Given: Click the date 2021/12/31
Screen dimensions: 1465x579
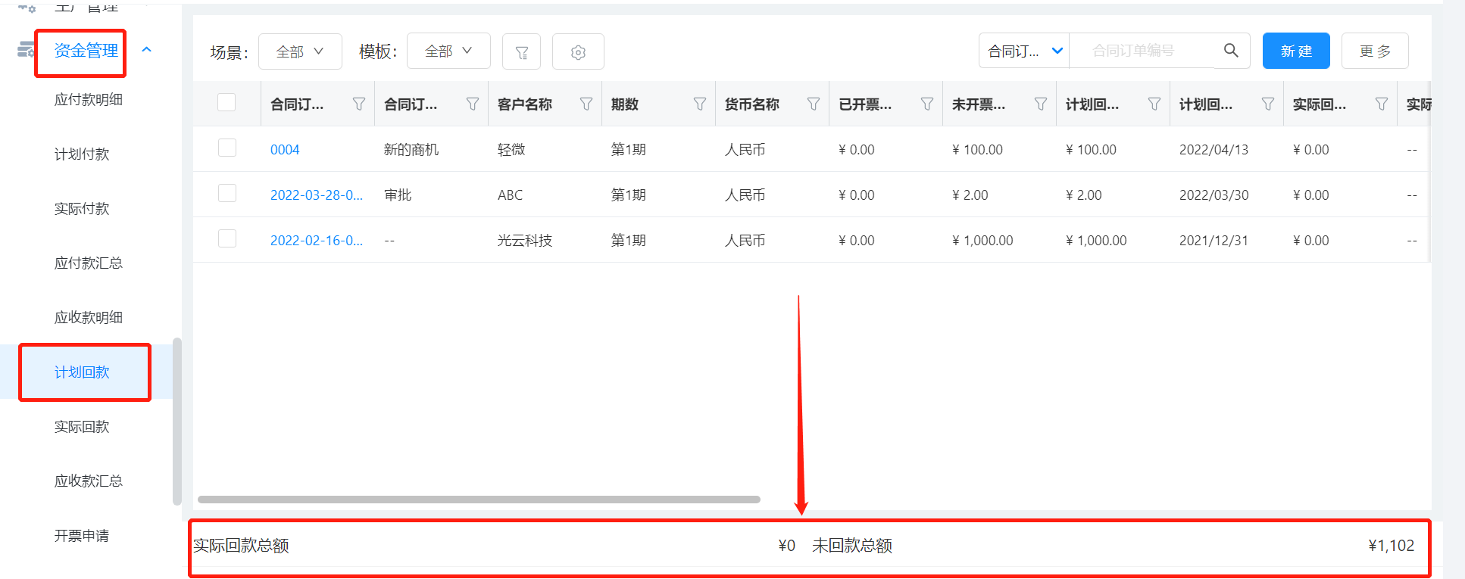Looking at the screenshot, I should pyautogui.click(x=1214, y=241).
